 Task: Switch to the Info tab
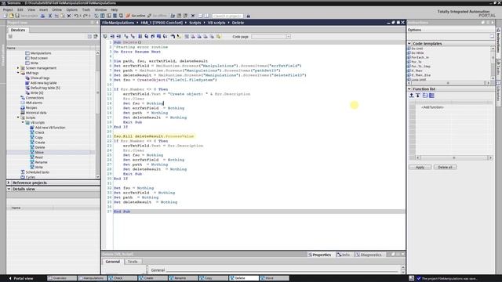(x=344, y=255)
